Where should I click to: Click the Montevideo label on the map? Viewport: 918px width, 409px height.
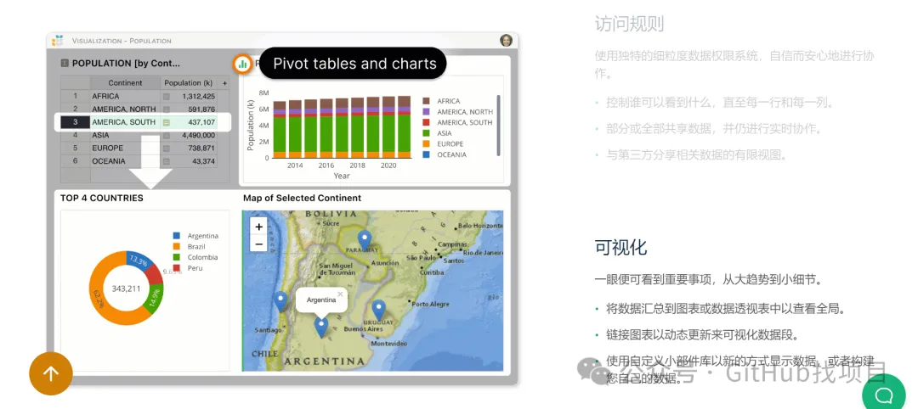point(388,344)
